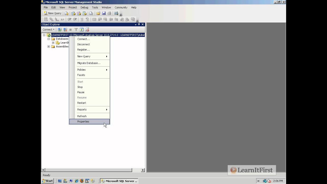Open a Database Engine Query from toolbar
This screenshot has height=184, width=327.
point(66,13)
